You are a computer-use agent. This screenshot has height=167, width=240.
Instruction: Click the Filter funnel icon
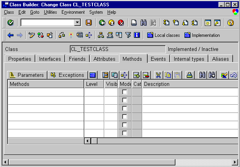[x=128, y=35]
